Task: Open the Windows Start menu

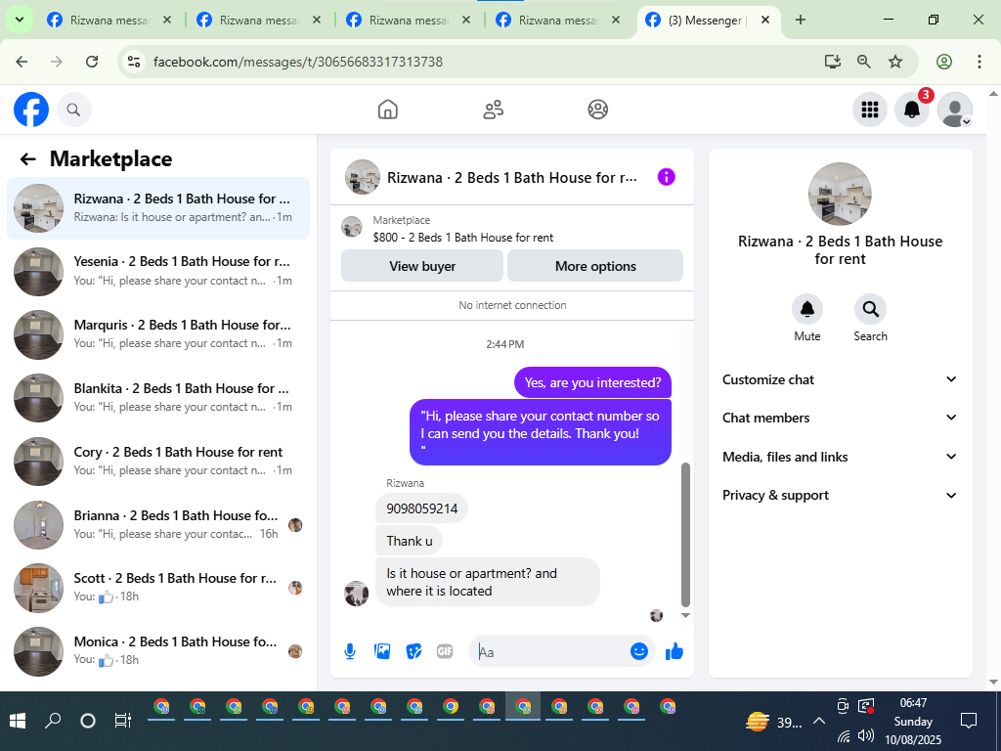Action: [x=18, y=721]
